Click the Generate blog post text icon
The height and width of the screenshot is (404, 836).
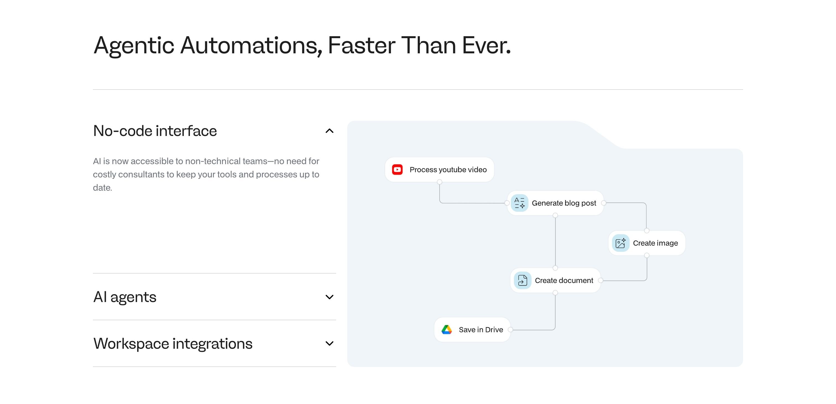[519, 203]
